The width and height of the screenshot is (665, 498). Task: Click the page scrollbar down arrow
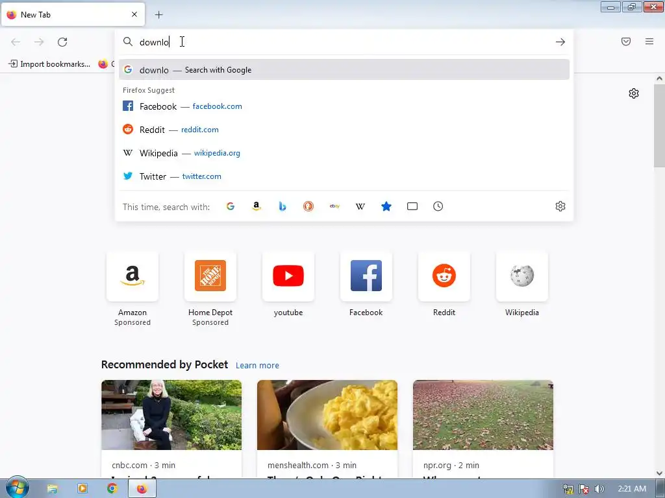[659, 473]
